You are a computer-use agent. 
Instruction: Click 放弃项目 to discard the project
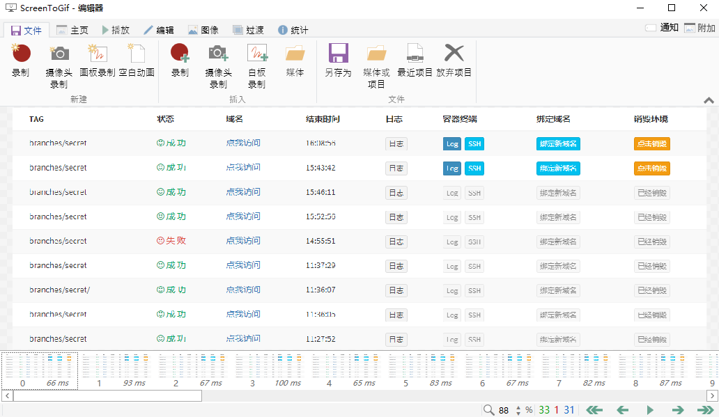[x=454, y=54]
